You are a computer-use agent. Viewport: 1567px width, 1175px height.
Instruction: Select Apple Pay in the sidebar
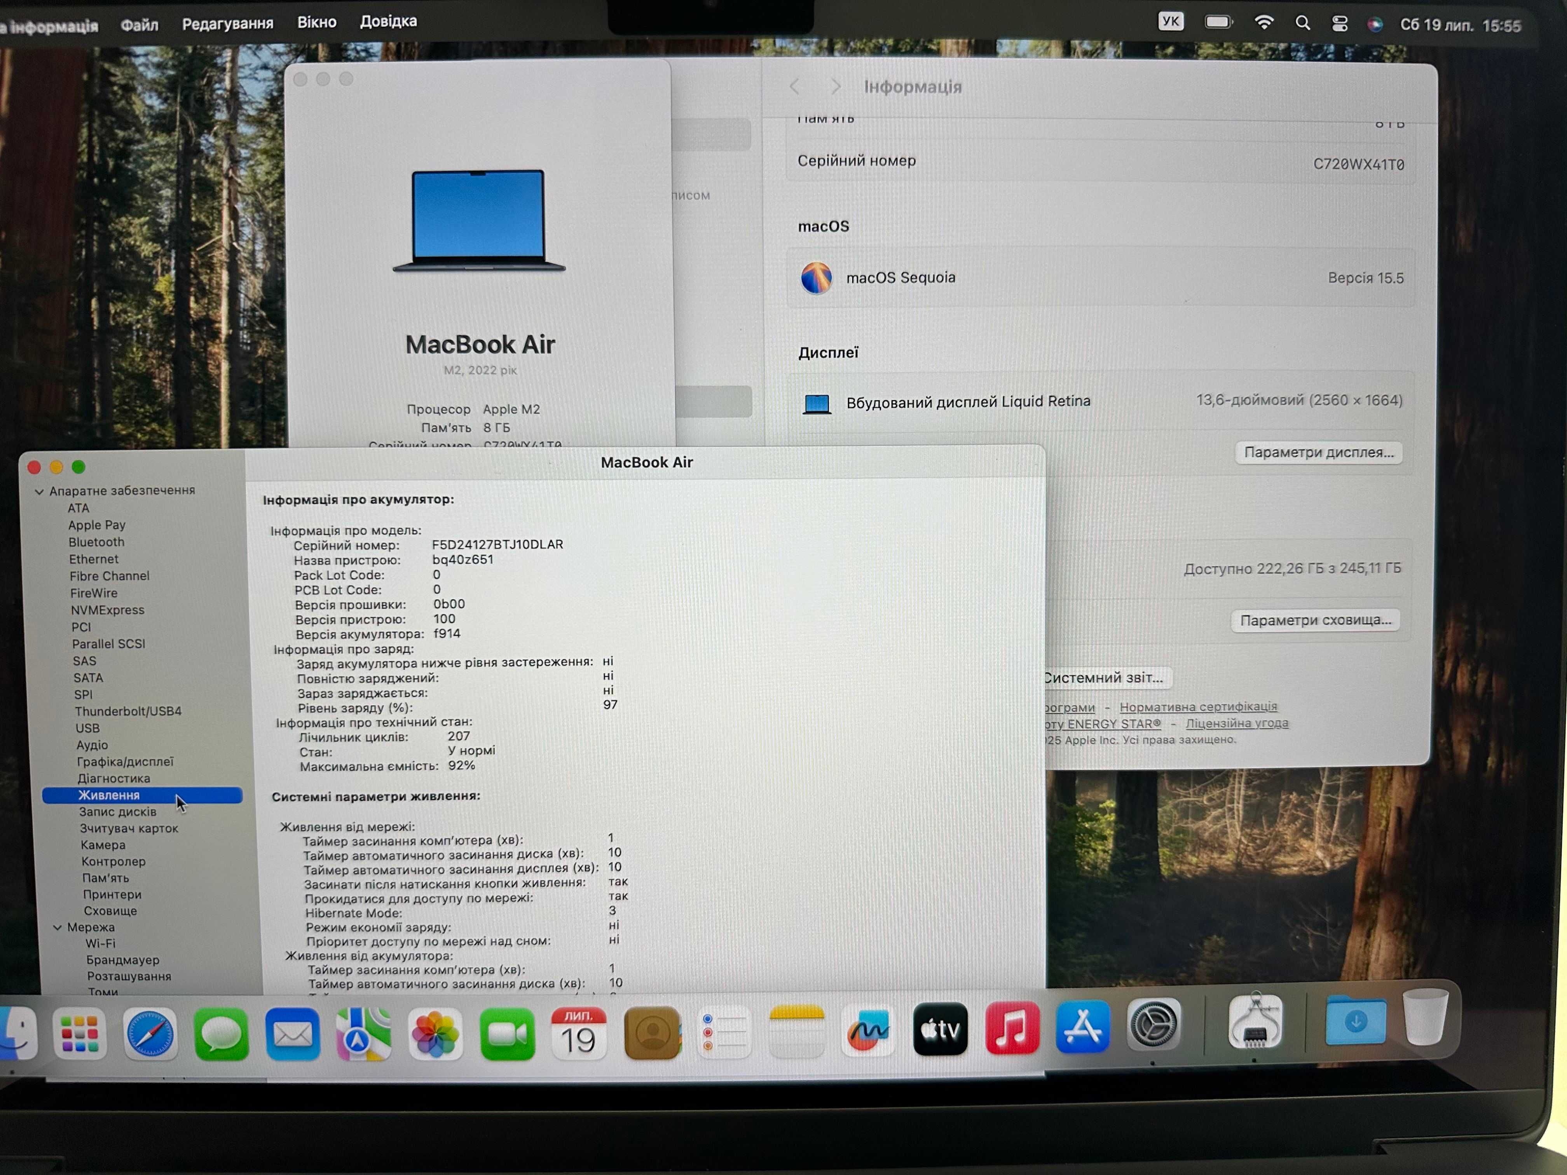point(96,526)
